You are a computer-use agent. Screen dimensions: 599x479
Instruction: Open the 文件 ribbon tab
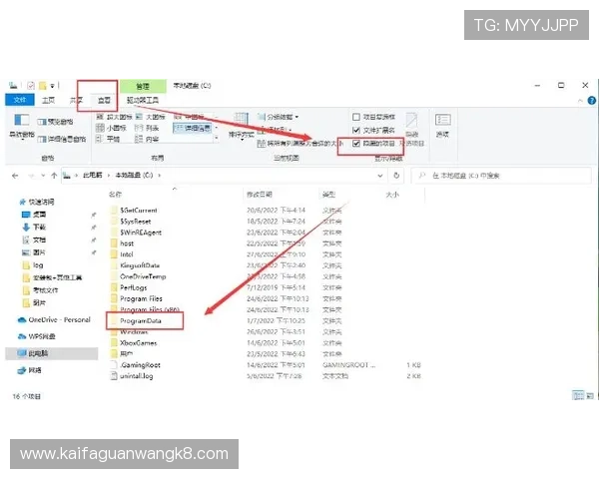click(x=20, y=100)
